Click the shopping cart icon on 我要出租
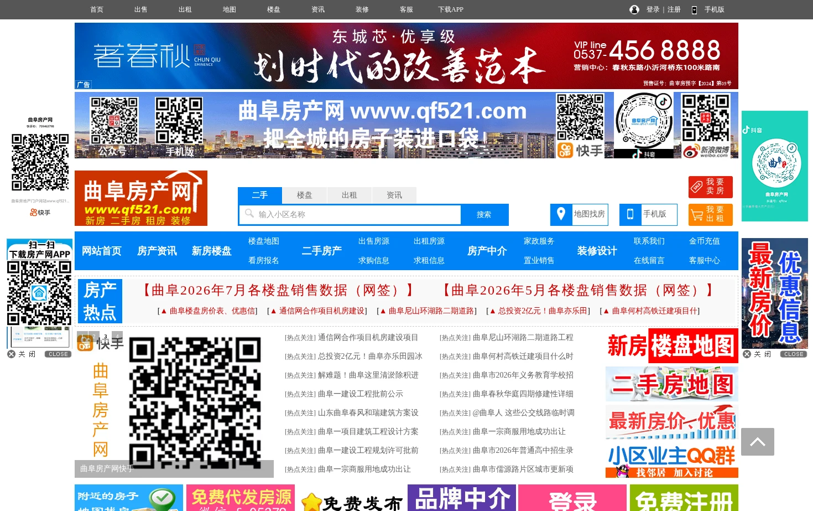This screenshot has width=813, height=511. (696, 214)
